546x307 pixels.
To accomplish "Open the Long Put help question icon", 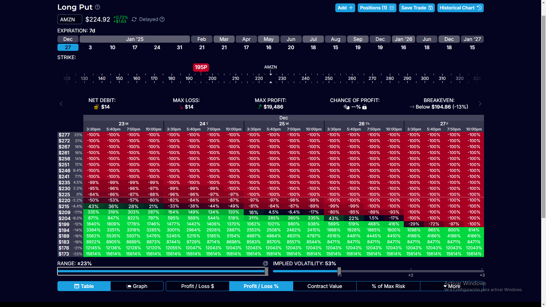I will pos(98,7).
